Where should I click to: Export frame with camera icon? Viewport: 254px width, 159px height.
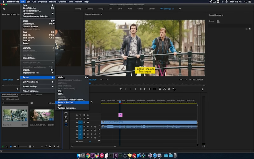(169, 89)
